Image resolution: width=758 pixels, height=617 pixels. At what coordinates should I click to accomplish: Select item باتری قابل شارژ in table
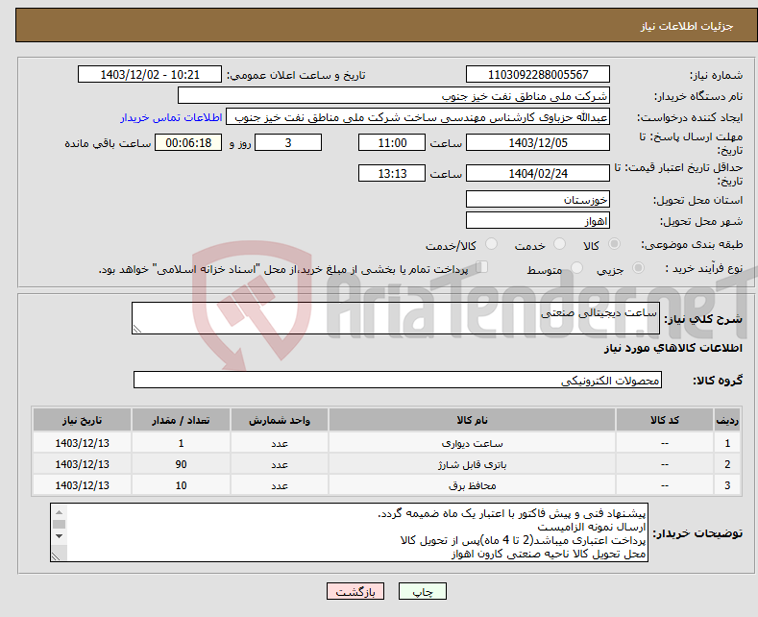472,464
